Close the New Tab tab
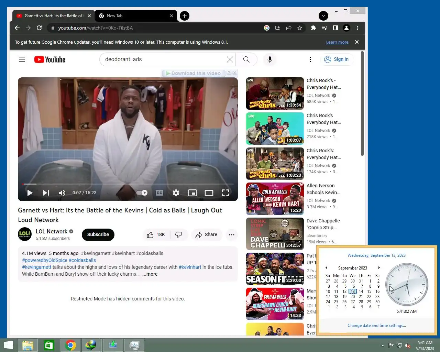Screen dimensions: 440x352 (x=172, y=16)
